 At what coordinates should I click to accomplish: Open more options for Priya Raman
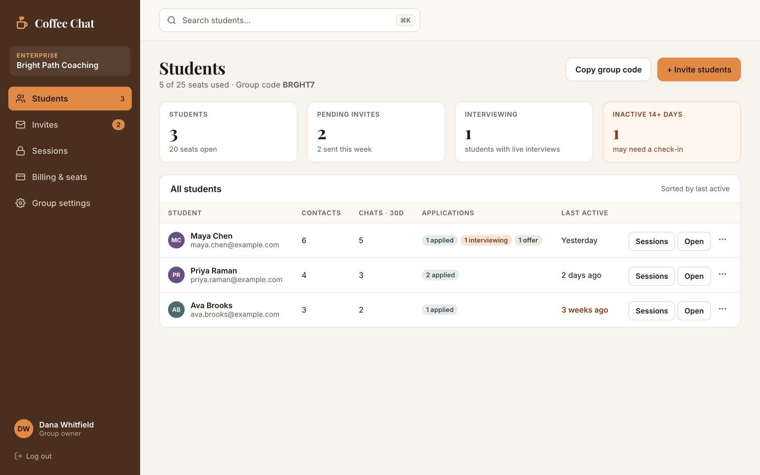[x=722, y=274]
